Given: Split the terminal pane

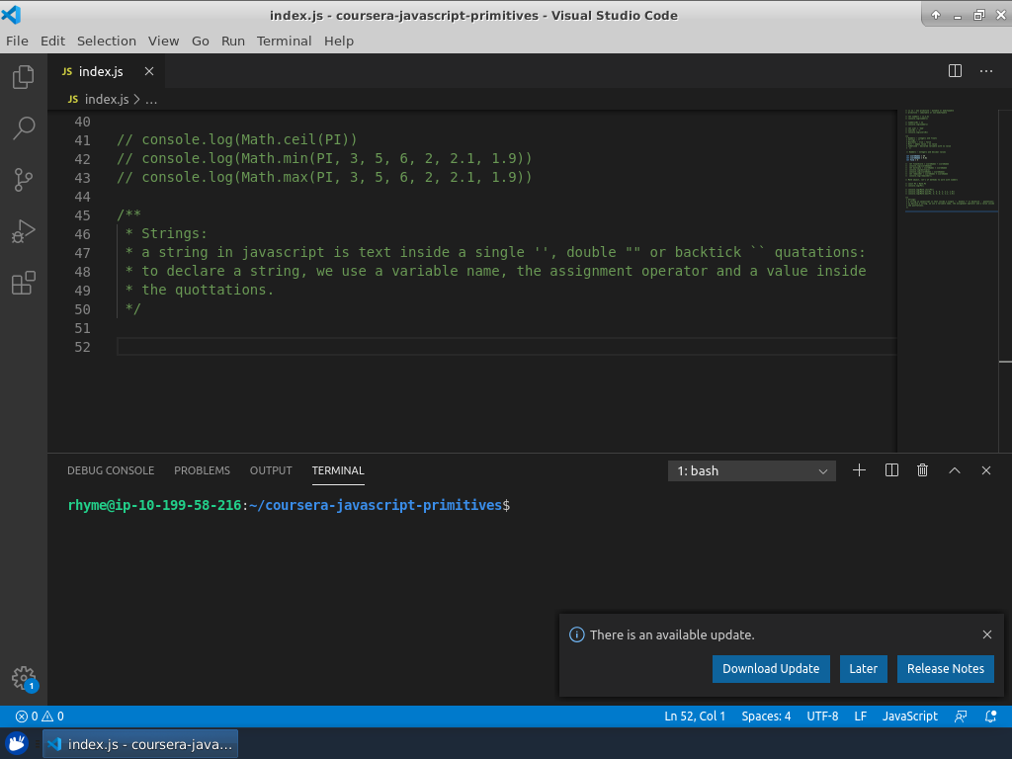Looking at the screenshot, I should (x=891, y=470).
